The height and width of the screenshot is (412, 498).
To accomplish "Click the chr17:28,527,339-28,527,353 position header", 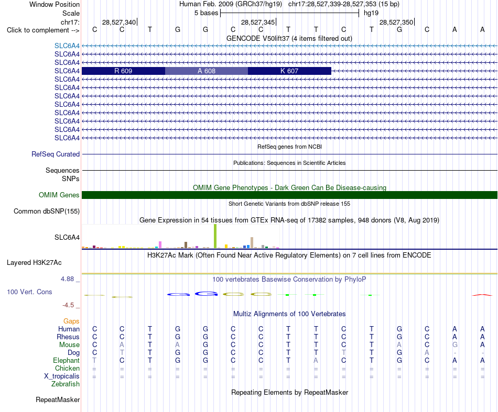I will [x=344, y=4].
